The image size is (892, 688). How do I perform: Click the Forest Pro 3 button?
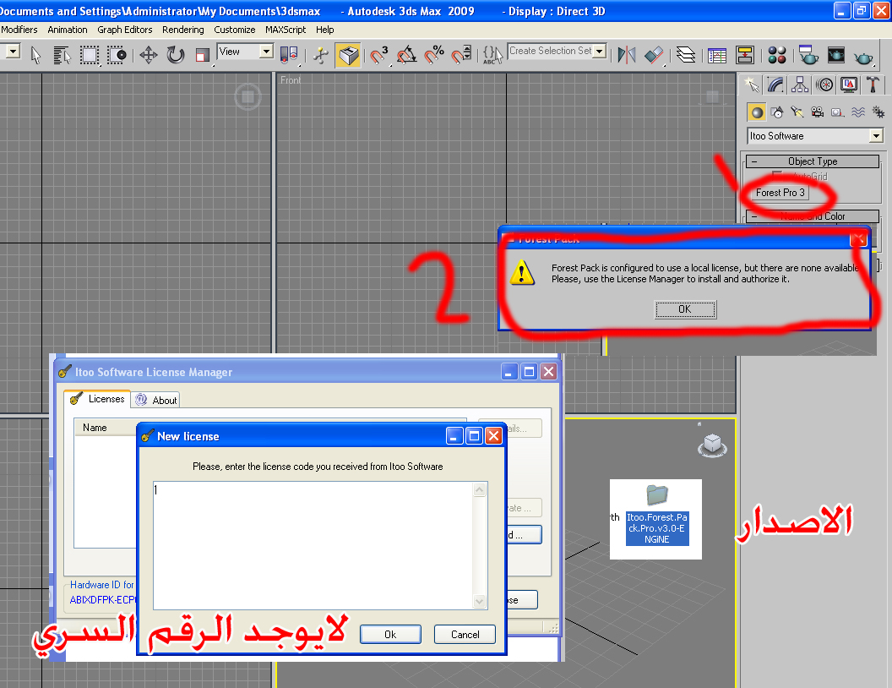point(780,193)
